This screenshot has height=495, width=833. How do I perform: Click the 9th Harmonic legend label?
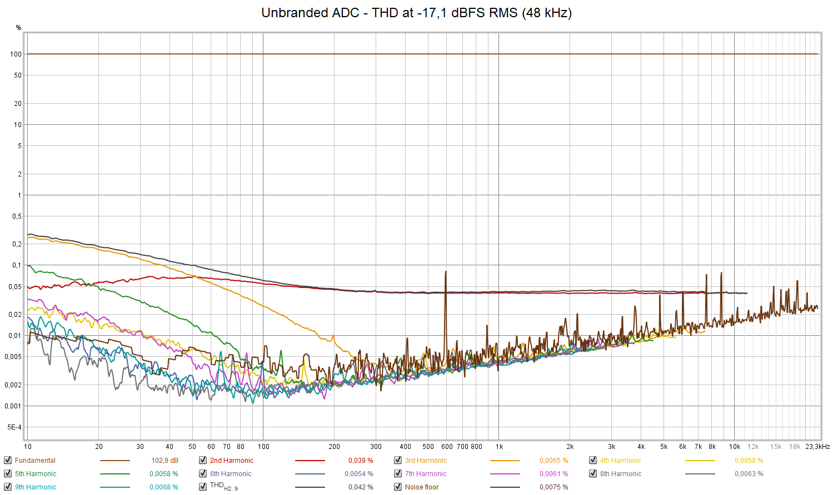pyautogui.click(x=36, y=487)
